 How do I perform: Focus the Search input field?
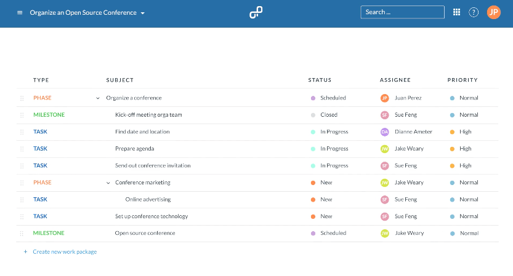coord(402,12)
